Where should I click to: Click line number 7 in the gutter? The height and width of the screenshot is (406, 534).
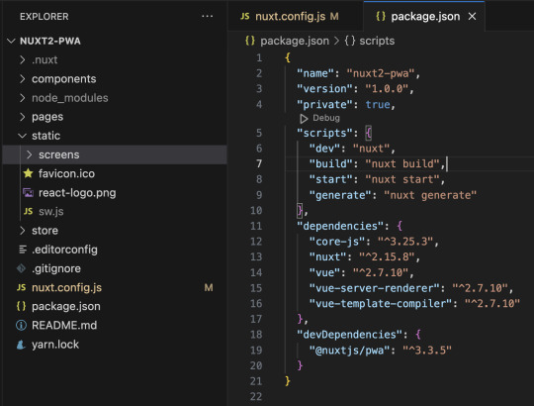pos(259,164)
